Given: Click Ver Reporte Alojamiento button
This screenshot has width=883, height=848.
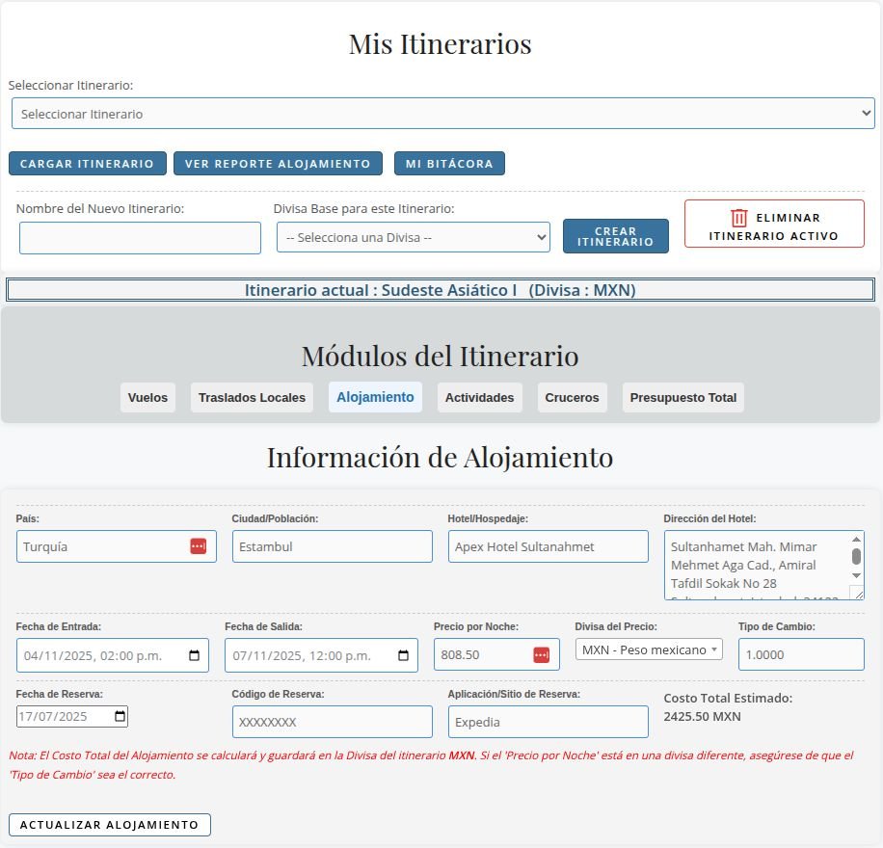Looking at the screenshot, I should coord(278,163).
